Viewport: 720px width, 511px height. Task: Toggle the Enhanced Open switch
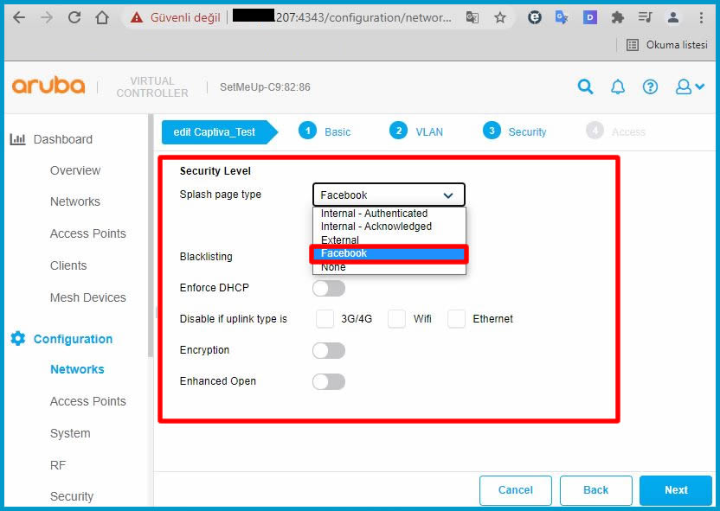pos(328,381)
